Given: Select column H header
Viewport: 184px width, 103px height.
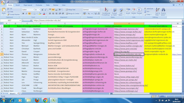Looking at the screenshot, I should click(129, 23).
